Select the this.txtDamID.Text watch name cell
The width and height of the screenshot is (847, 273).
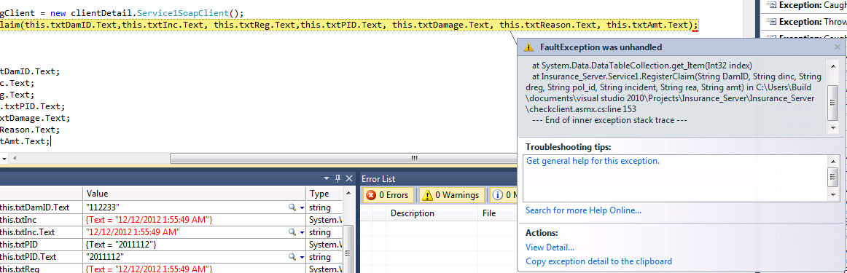click(x=42, y=207)
